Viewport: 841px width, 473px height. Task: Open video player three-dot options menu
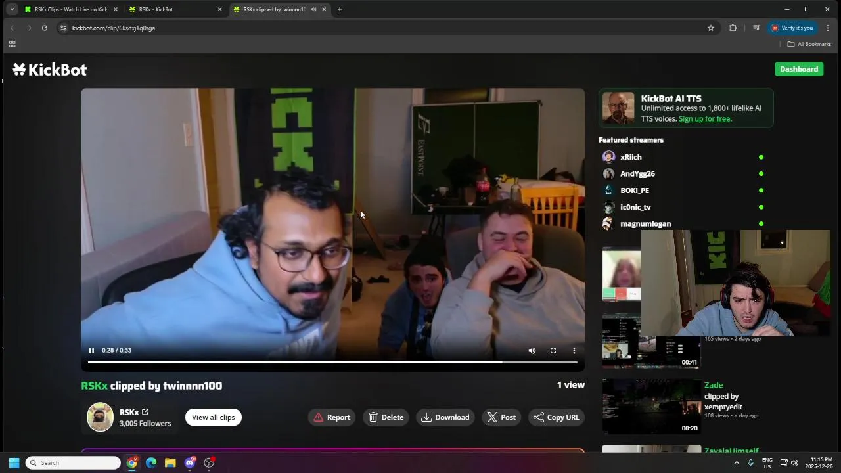574,351
